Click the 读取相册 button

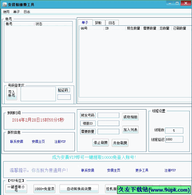pyautogui.click(x=130, y=117)
